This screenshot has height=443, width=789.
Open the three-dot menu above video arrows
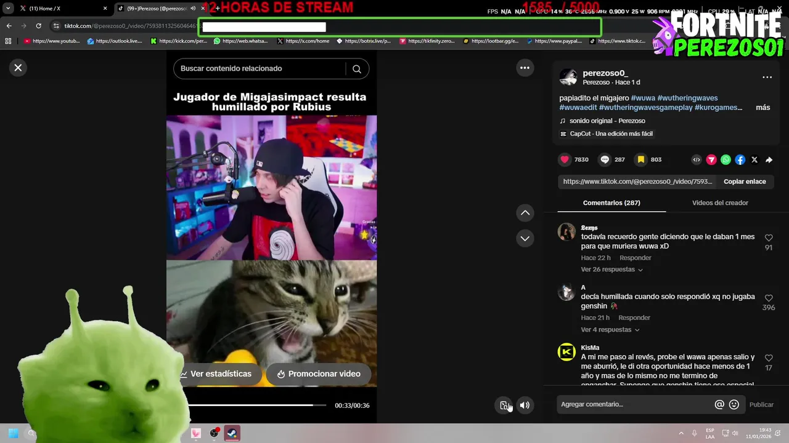pyautogui.click(x=525, y=68)
